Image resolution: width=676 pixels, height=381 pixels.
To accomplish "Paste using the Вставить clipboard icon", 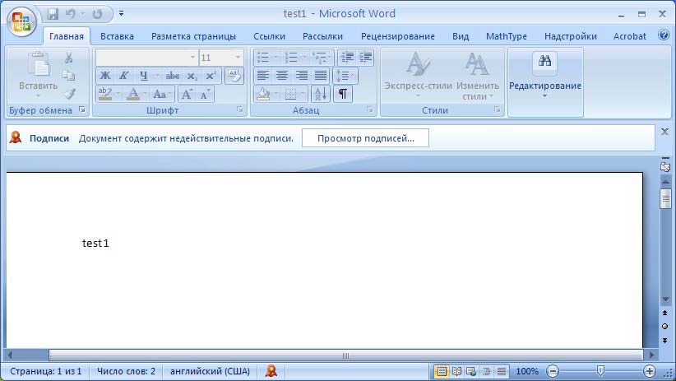I will (x=39, y=66).
